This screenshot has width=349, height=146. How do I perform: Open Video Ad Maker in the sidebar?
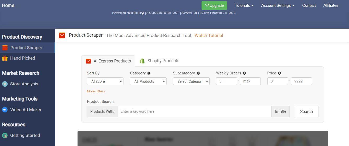tap(27, 110)
